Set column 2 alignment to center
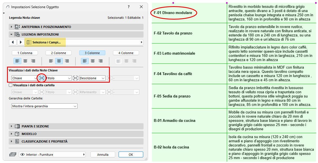 pyautogui.click(x=59, y=61)
